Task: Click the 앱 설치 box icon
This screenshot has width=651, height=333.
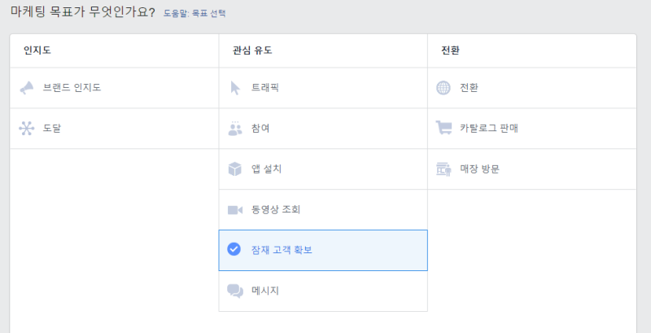Action: [x=235, y=169]
